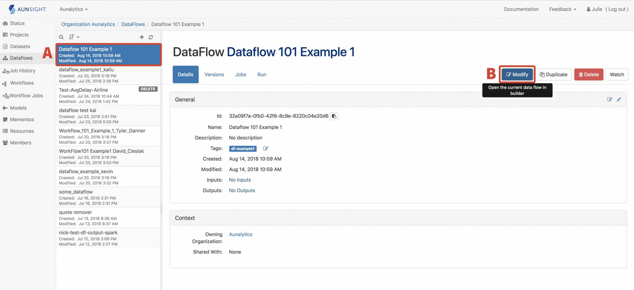Switch to the Details tab
Image resolution: width=634 pixels, height=290 pixels.
(185, 74)
